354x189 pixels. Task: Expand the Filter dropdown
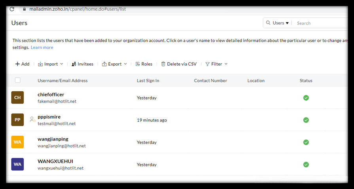click(x=217, y=64)
